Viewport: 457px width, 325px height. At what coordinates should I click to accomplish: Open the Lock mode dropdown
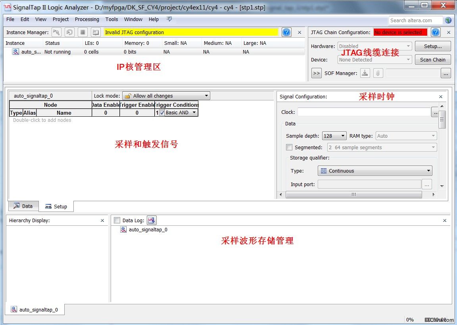click(x=166, y=96)
